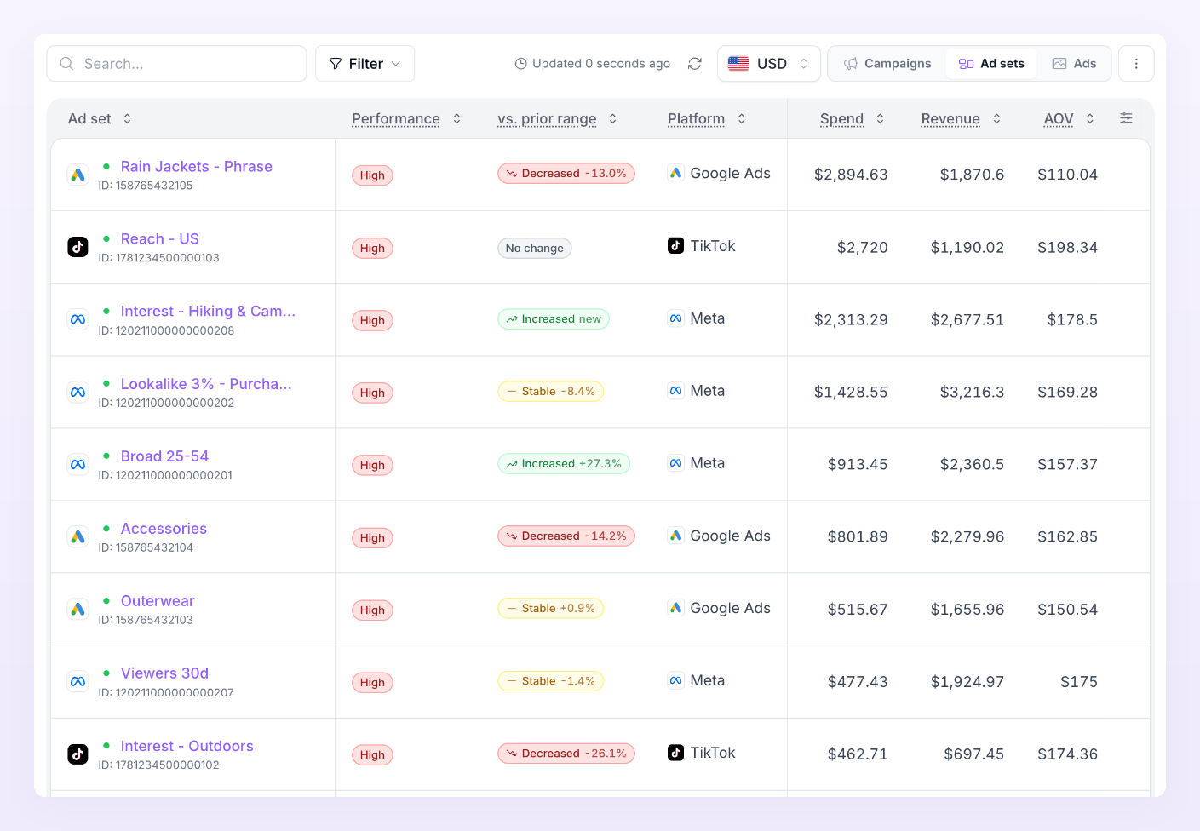Viewport: 1200px width, 831px height.
Task: Open Rain Jackets - Phrase ad set
Action: click(x=197, y=167)
